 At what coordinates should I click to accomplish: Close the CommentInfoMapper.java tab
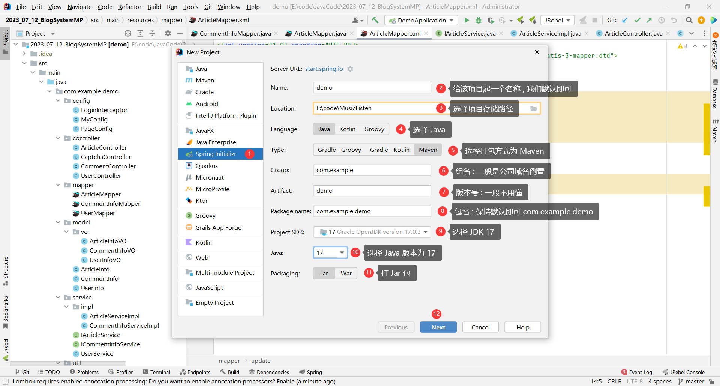[276, 33]
